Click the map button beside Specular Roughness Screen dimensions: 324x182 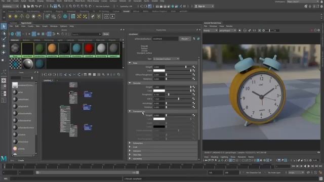(193, 95)
